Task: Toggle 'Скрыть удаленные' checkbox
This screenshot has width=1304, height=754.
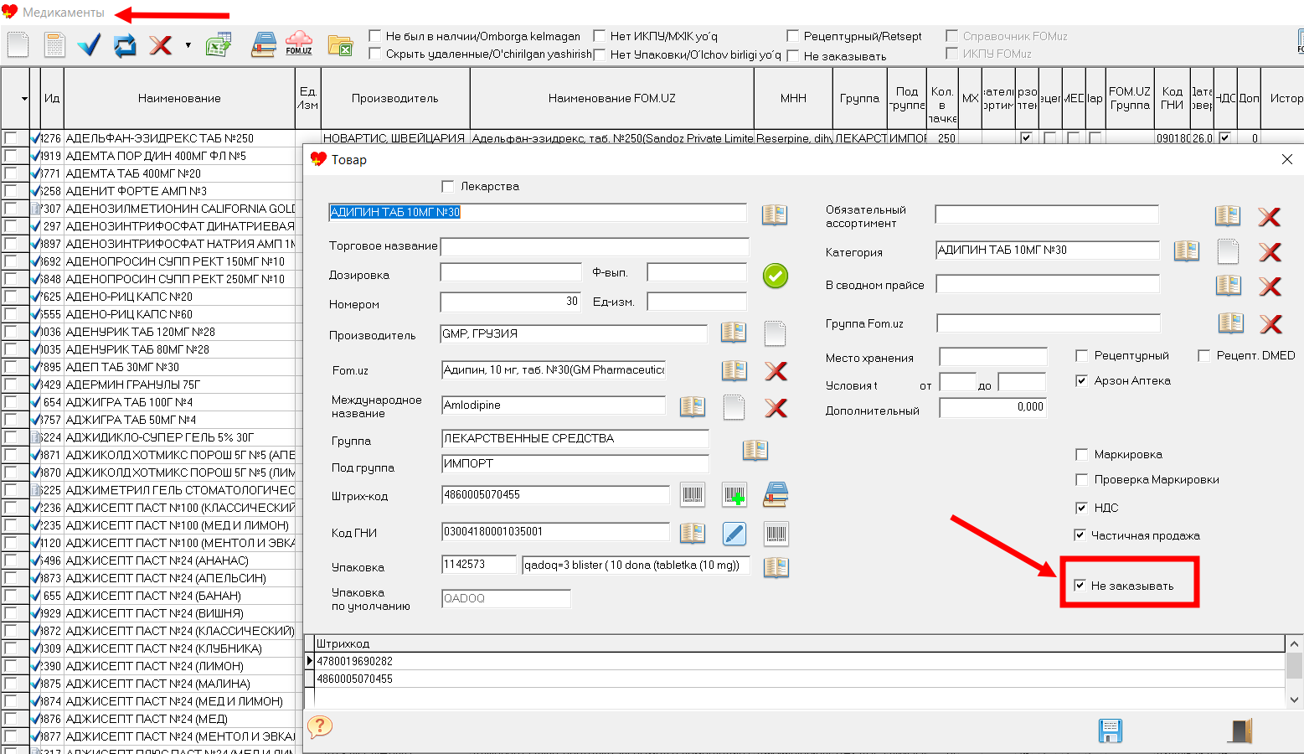Action: click(375, 54)
